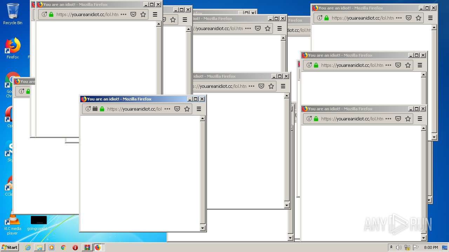This screenshot has width=449, height=252.
Task: Open the Windows Start menu
Action: [9, 247]
